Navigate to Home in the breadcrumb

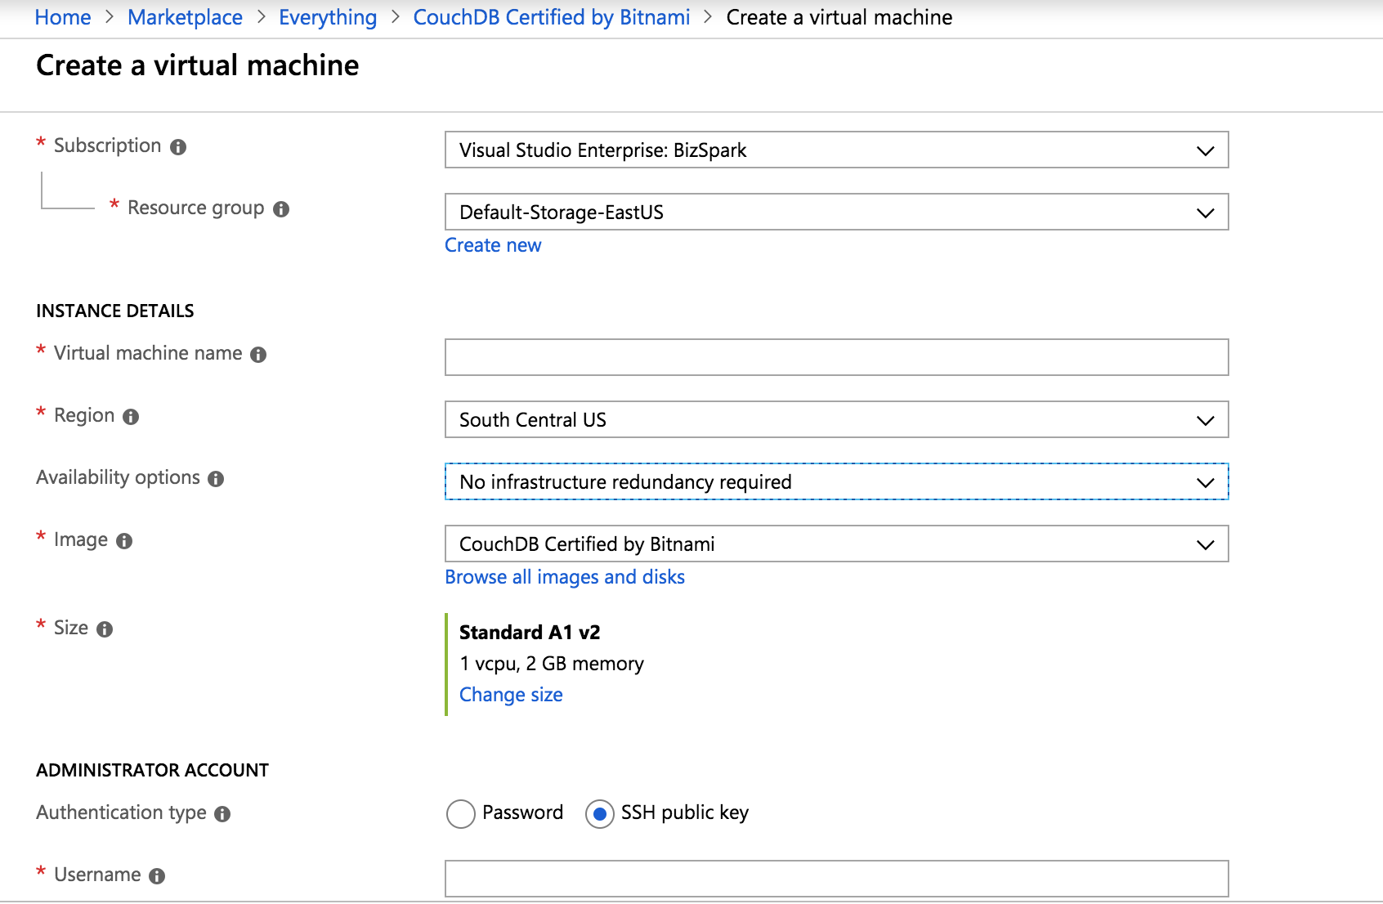(63, 17)
